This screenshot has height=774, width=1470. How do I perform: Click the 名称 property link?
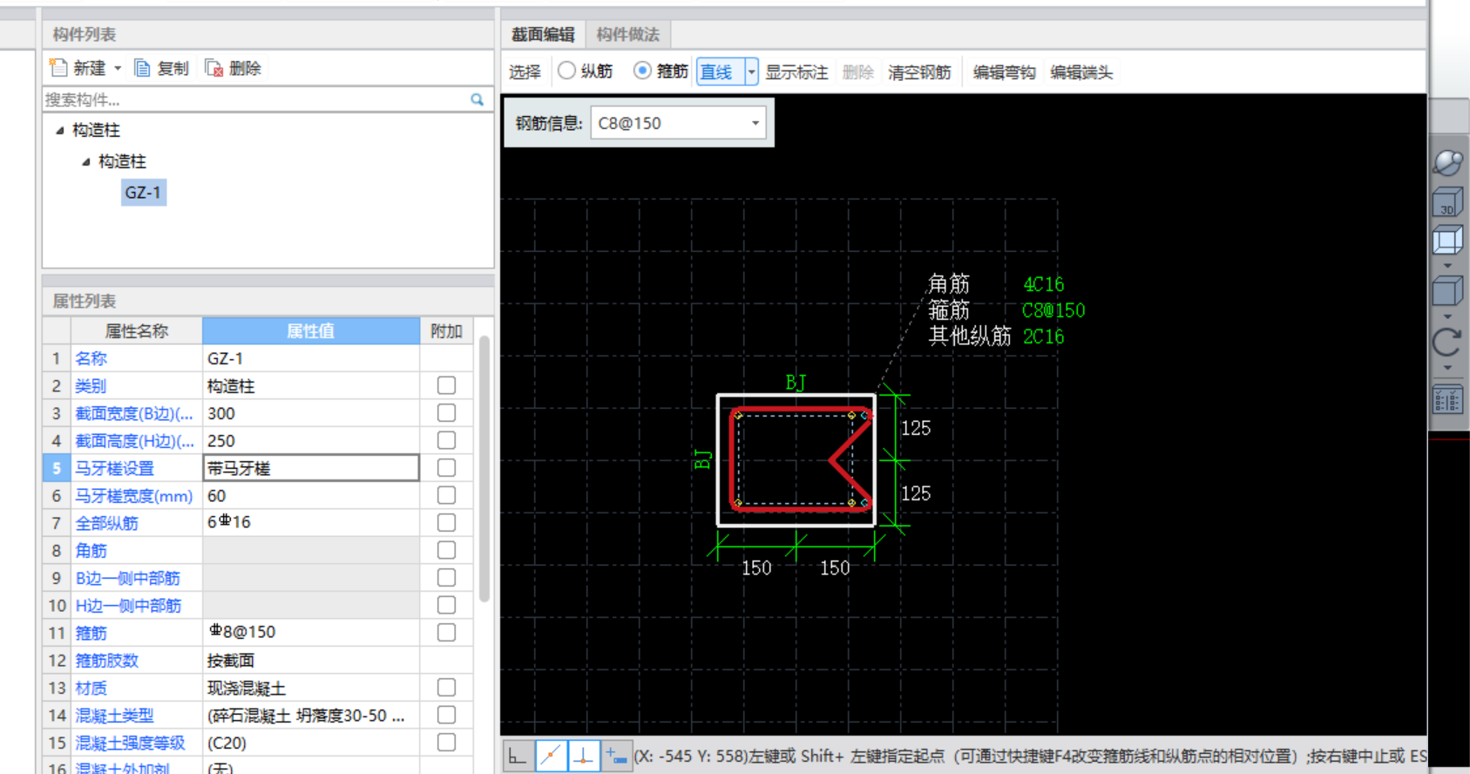pyautogui.click(x=91, y=358)
